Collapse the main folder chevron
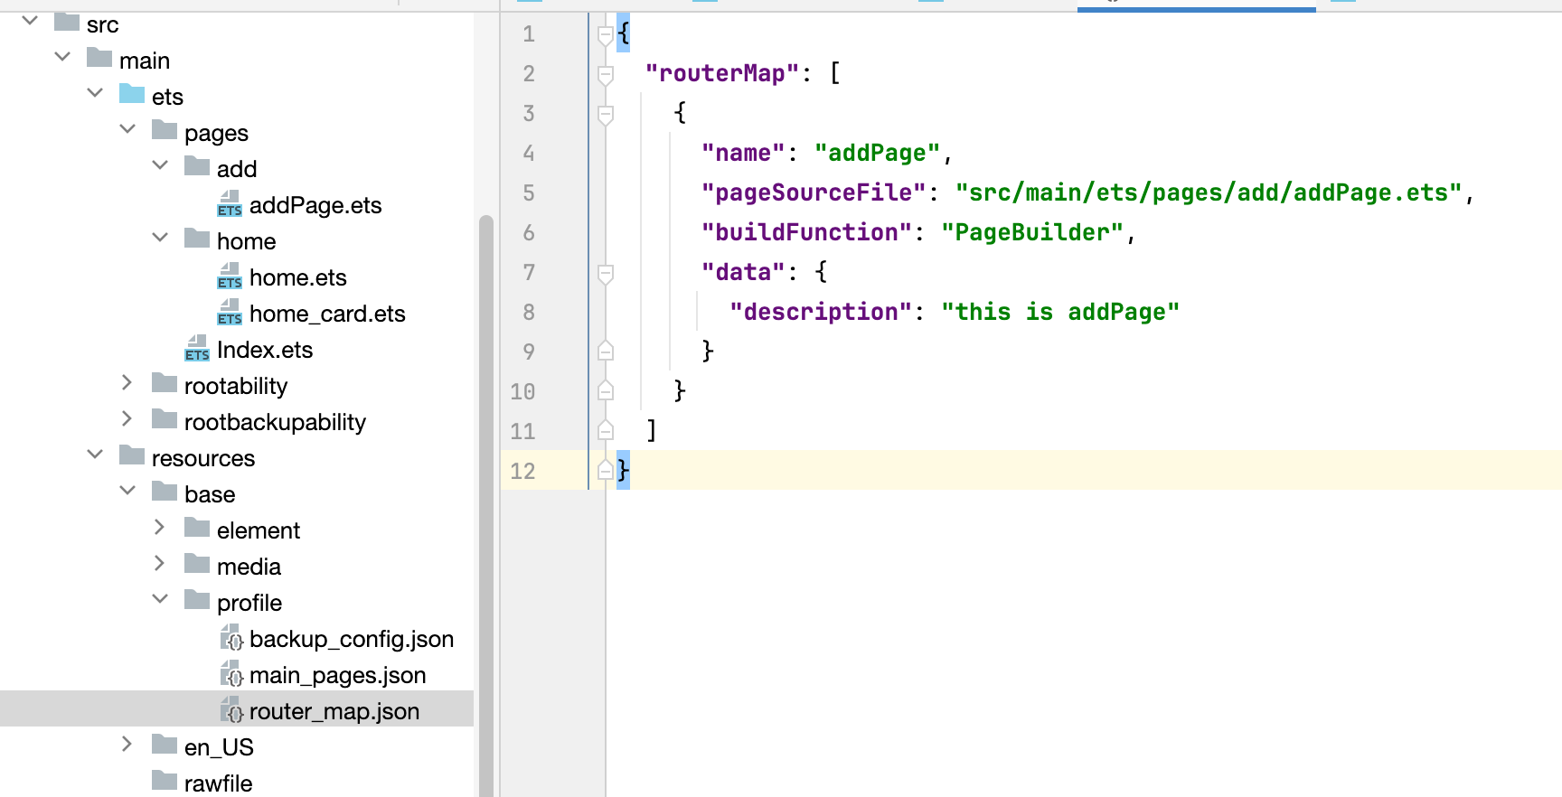The height and width of the screenshot is (797, 1562). pyautogui.click(x=62, y=57)
